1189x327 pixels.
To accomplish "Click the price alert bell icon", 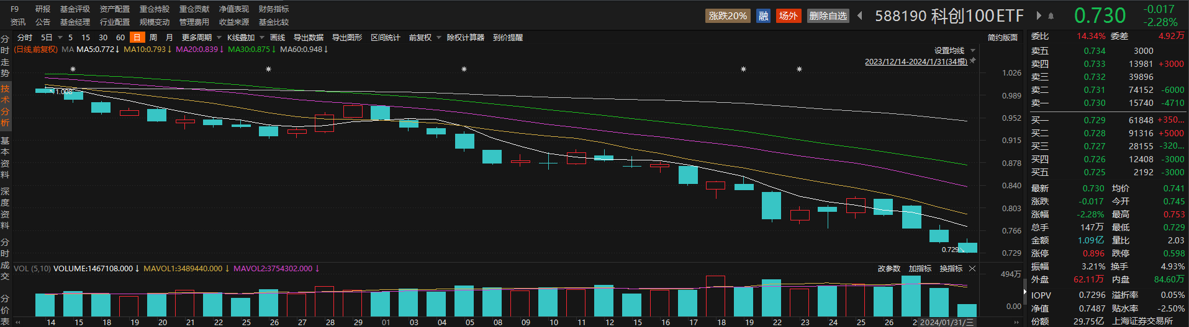I will tap(1051, 16).
